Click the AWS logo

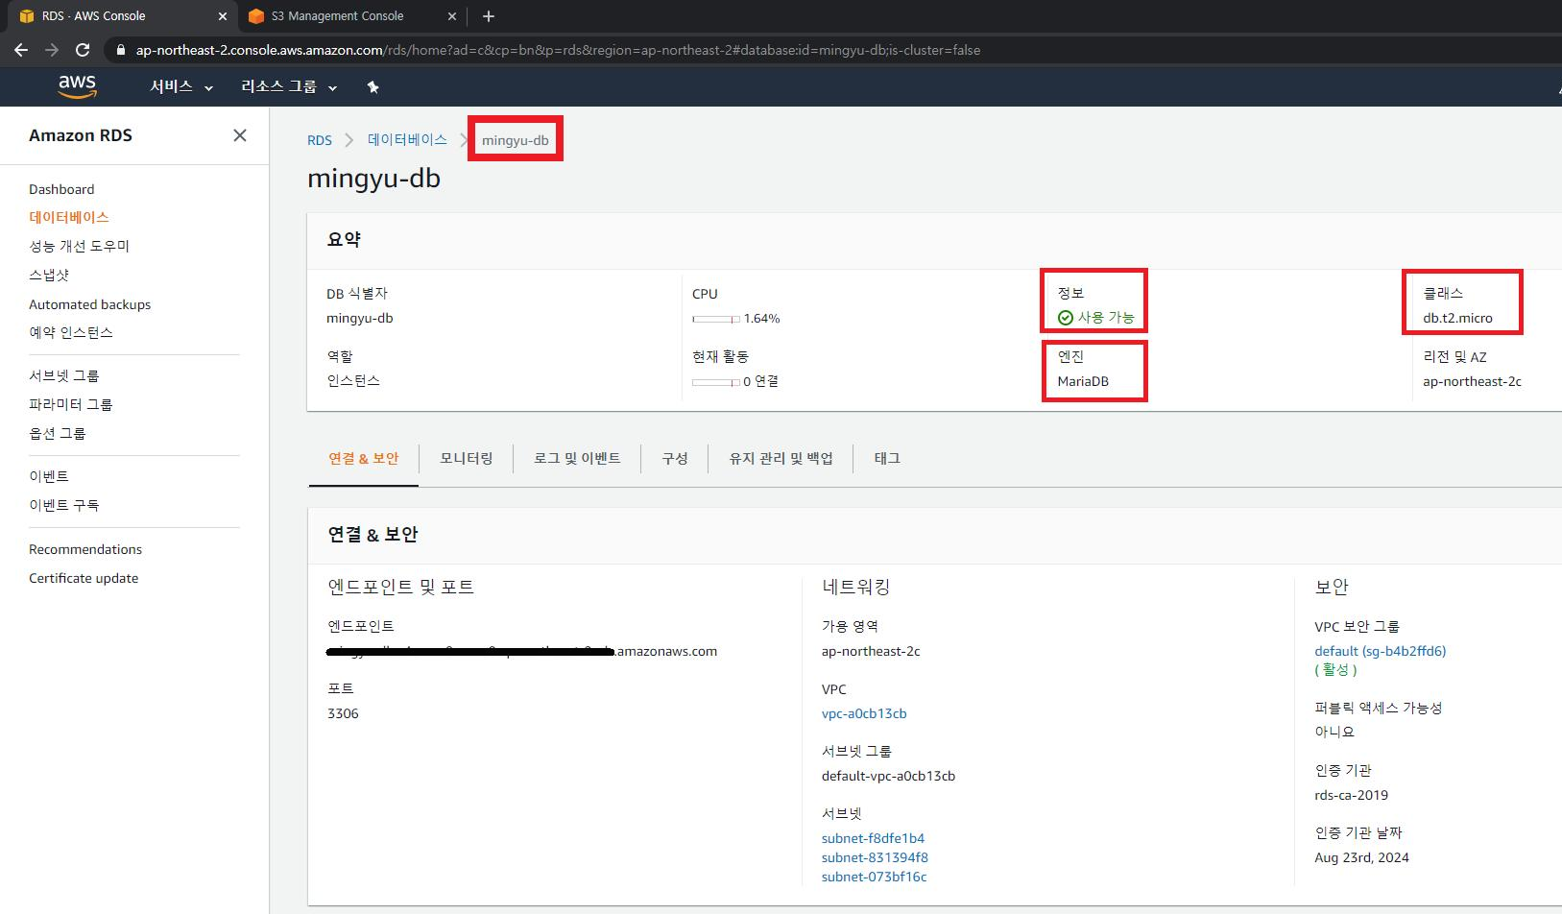pos(77,86)
